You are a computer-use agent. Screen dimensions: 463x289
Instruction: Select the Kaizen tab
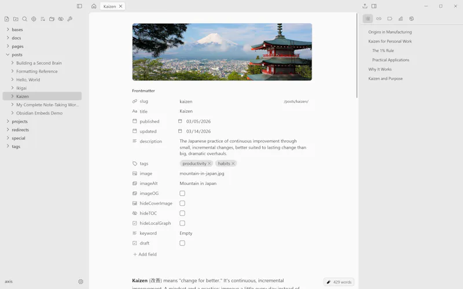pyautogui.click(x=112, y=6)
